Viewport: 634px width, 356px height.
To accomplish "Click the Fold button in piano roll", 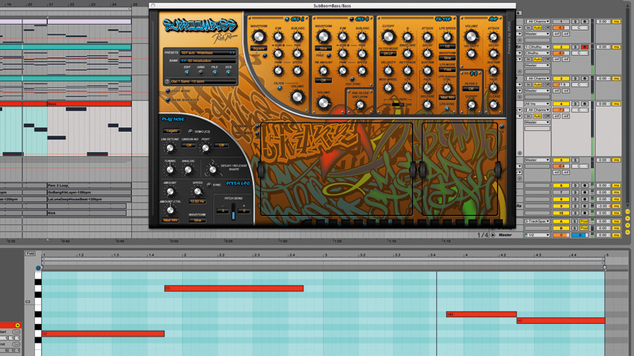I will pos(31,253).
